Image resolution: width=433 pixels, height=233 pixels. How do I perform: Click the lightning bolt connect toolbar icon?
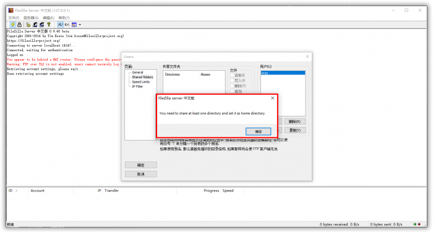[x=13, y=25]
